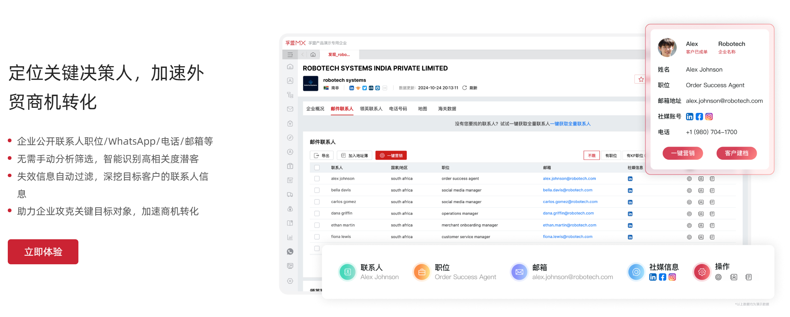Viewport: 790px width, 317px height.
Task: Tick the checkbox for alex johnson
Action: point(317,178)
